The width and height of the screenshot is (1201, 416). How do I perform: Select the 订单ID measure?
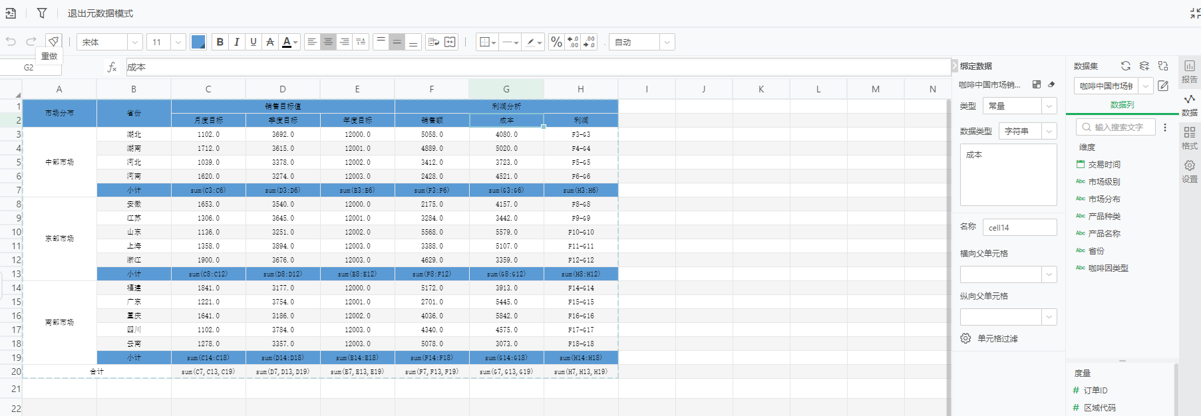coord(1090,390)
